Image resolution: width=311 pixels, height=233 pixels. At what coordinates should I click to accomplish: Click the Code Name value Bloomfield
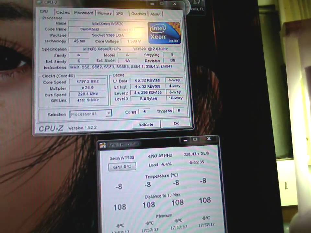[89, 29]
